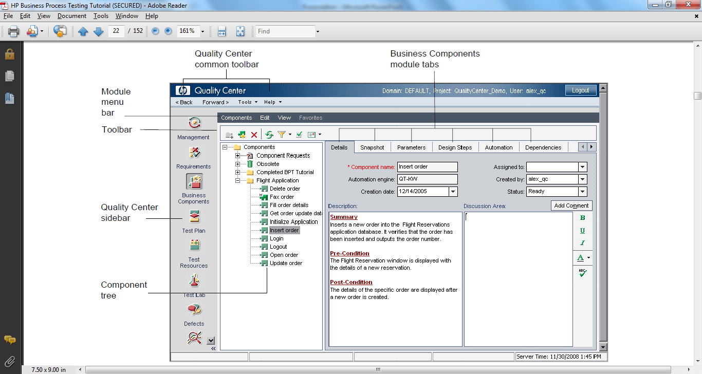Click the Print icon in Reader toolbar
The image size is (702, 374).
[x=14, y=31]
